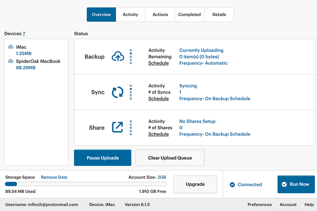Click the Sync circular arrows icon
317x211 pixels.
point(117,92)
